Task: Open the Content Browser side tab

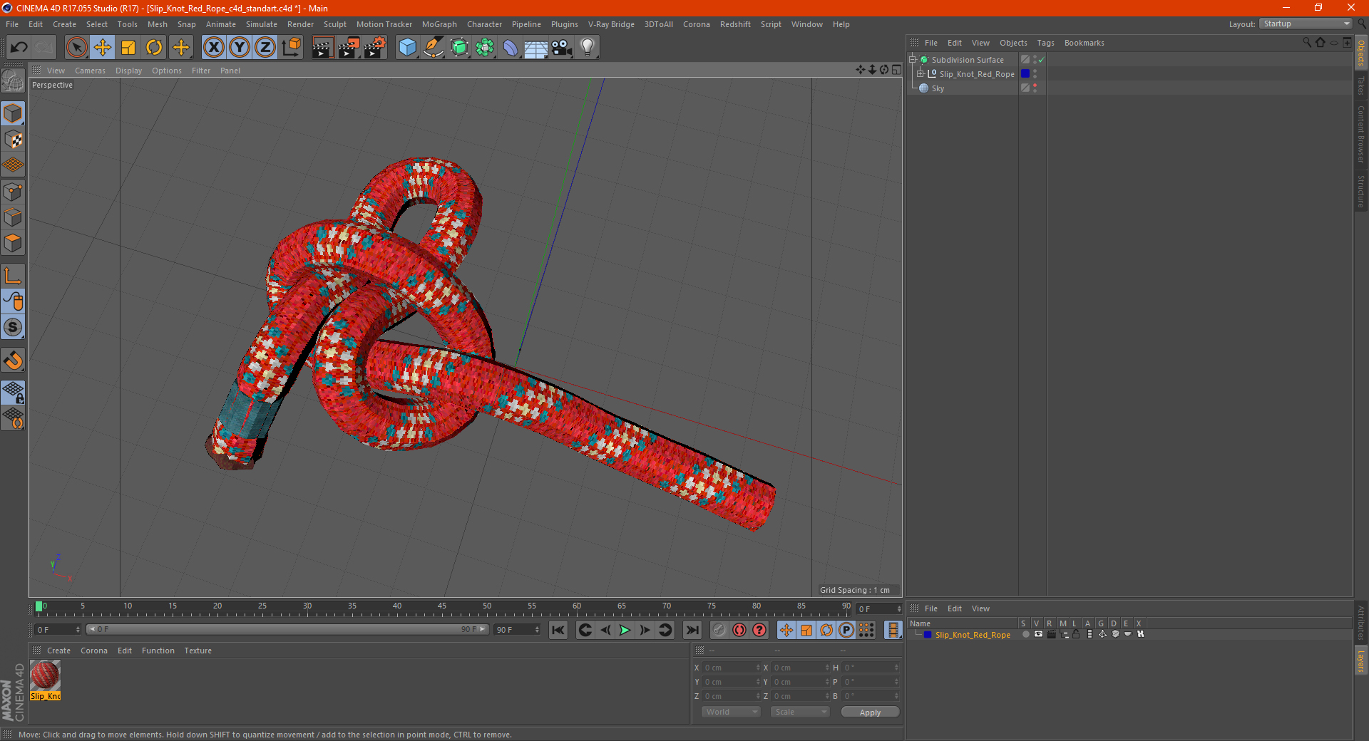Action: (1361, 134)
